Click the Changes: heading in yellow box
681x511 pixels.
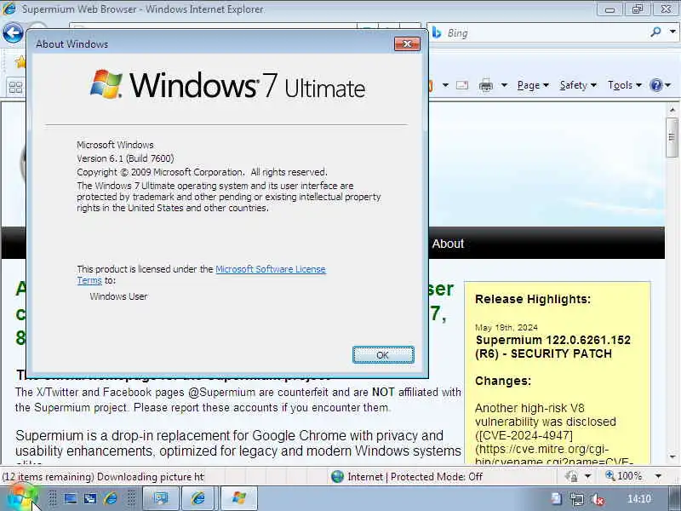pos(503,381)
